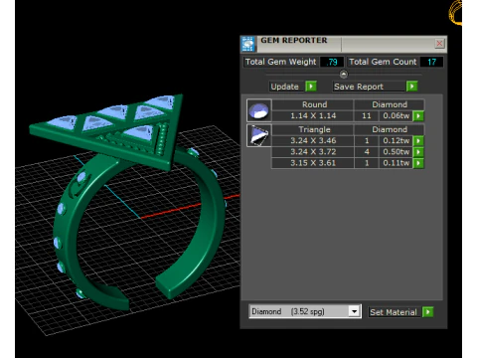Click the green arrow for 0.50tw row

coord(418,152)
